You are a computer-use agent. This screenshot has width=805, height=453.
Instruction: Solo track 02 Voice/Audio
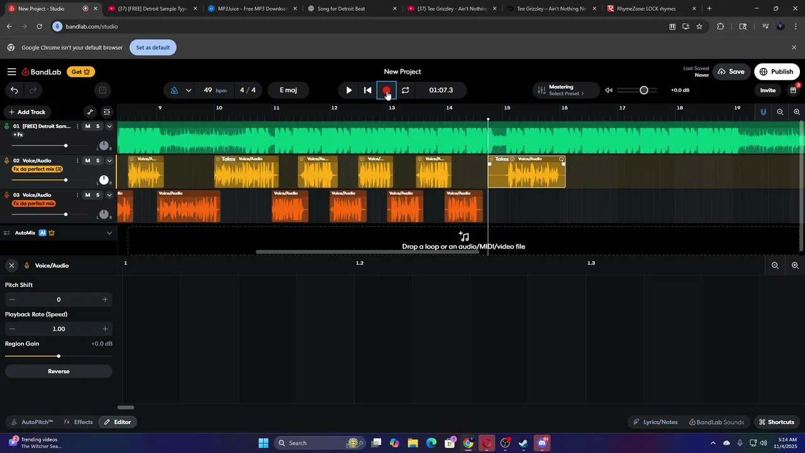click(x=97, y=160)
